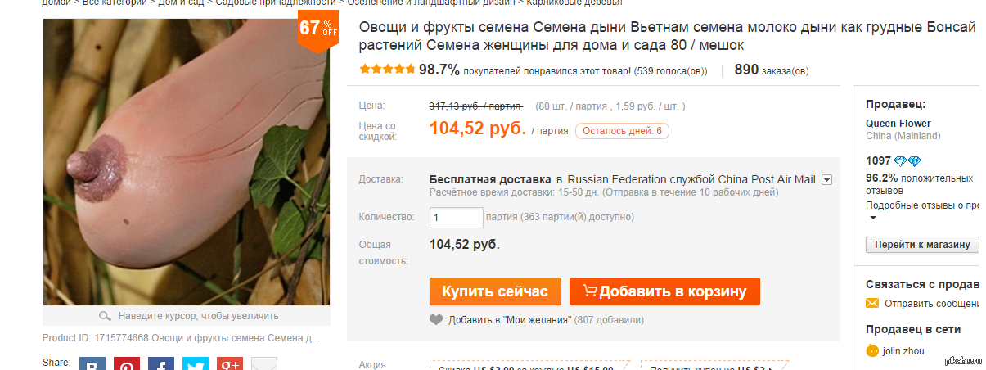The height and width of the screenshot is (370, 986).
Task: Click Добавить в корзину button
Action: click(664, 291)
